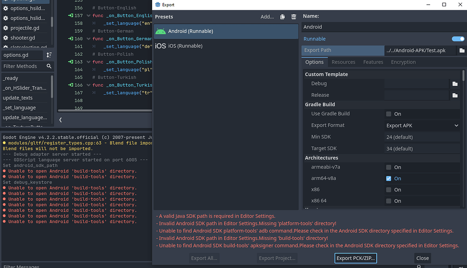Open the Export Format dropdown
This screenshot has width=467, height=268.
422,126
